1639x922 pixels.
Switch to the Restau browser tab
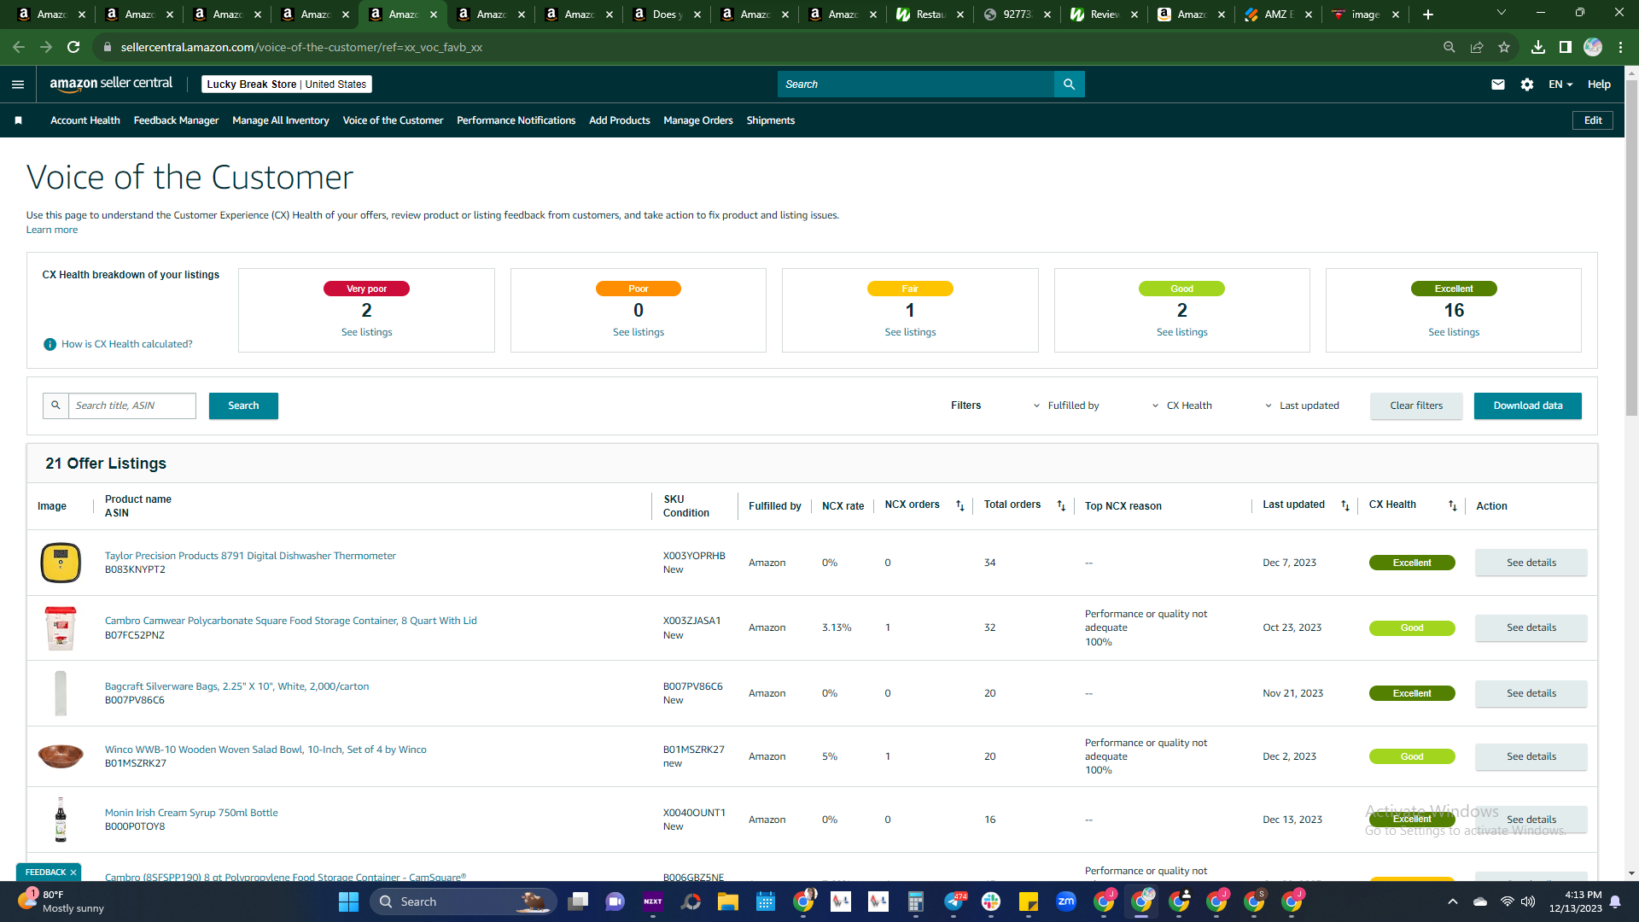point(930,15)
